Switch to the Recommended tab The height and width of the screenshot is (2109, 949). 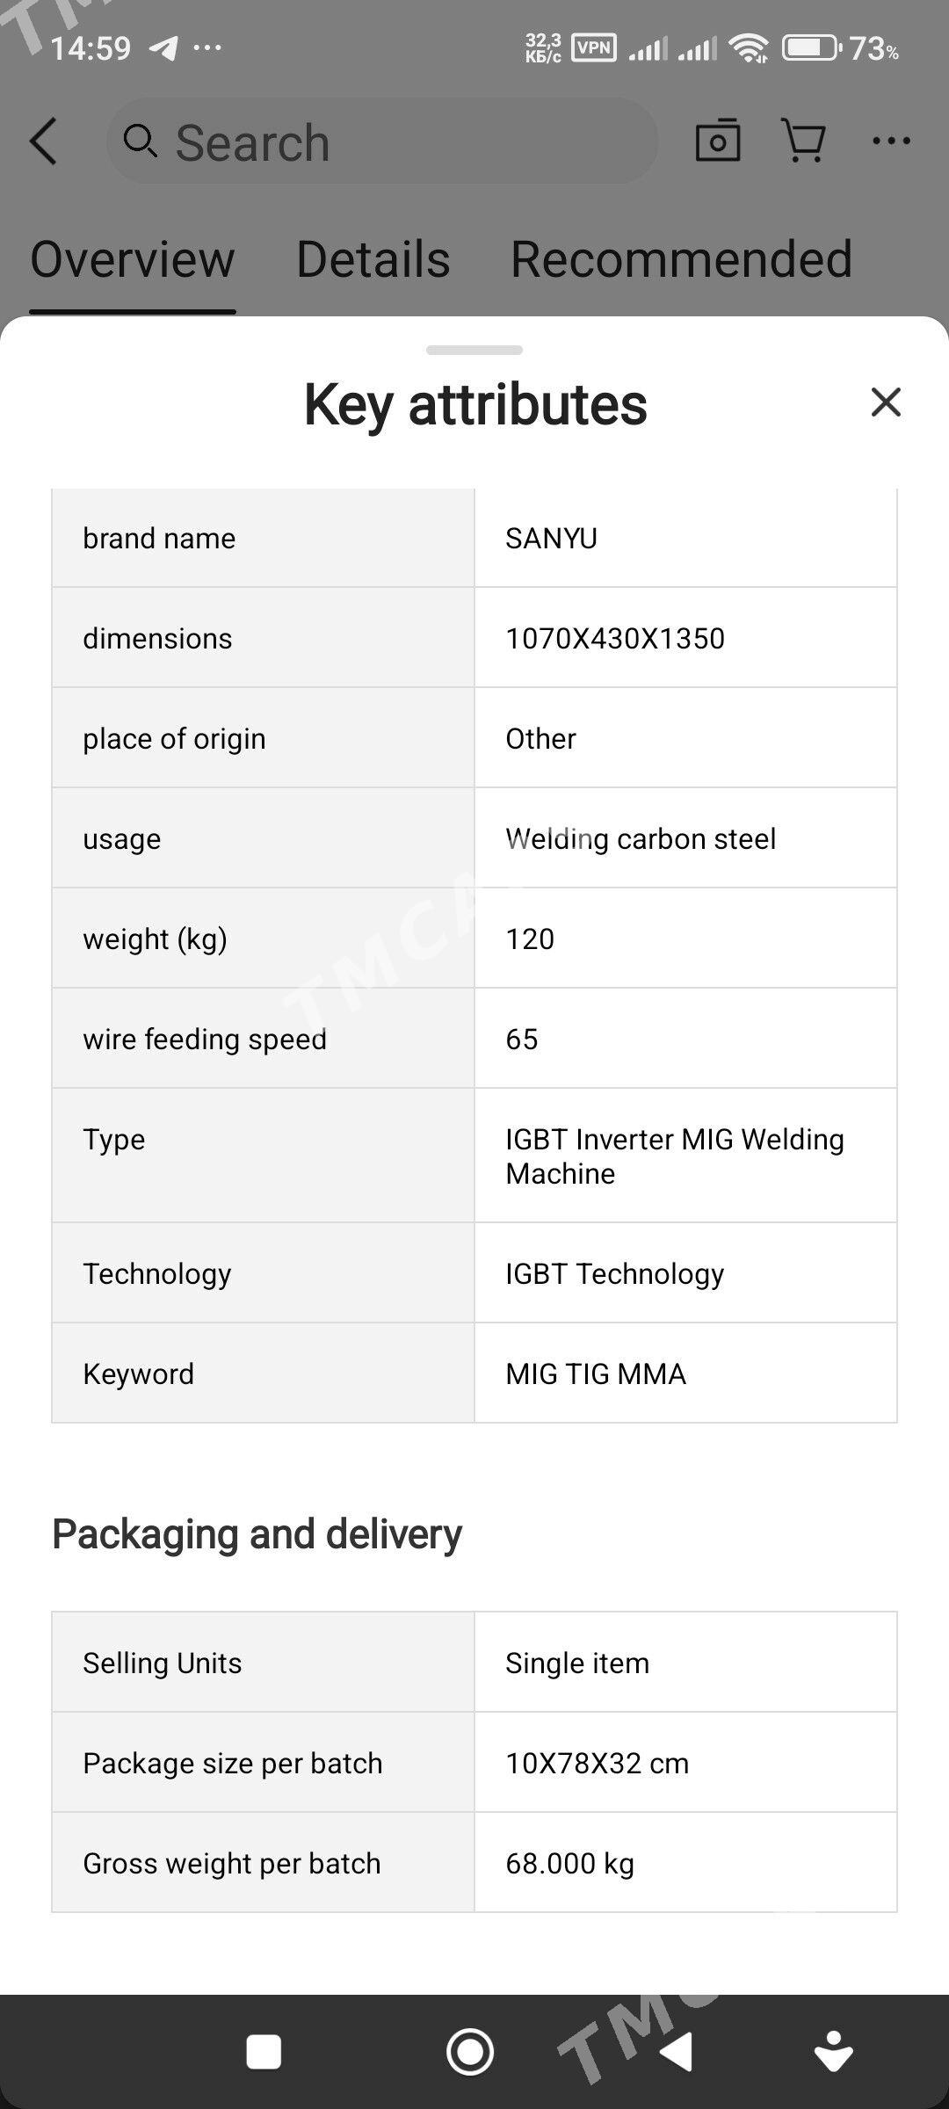(681, 259)
